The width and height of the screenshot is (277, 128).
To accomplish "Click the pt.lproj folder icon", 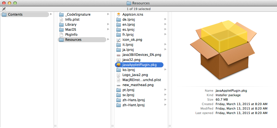I will click(119, 90).
